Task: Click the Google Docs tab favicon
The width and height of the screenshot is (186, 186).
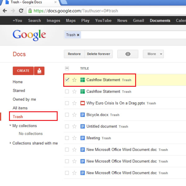Action: pos(7,2)
